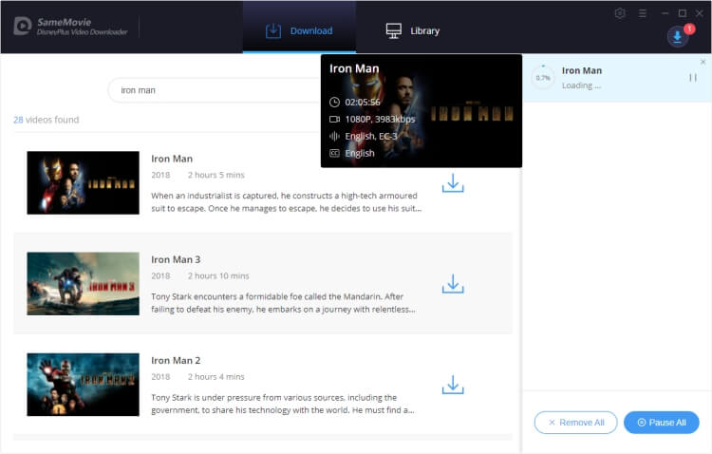Viewport: 712px width, 454px height.
Task: Click the Iron Man 2 description text
Action: (283, 404)
